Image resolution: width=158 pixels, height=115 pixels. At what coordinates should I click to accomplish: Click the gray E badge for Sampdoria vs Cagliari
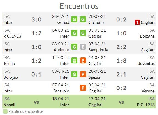coord(83,47)
